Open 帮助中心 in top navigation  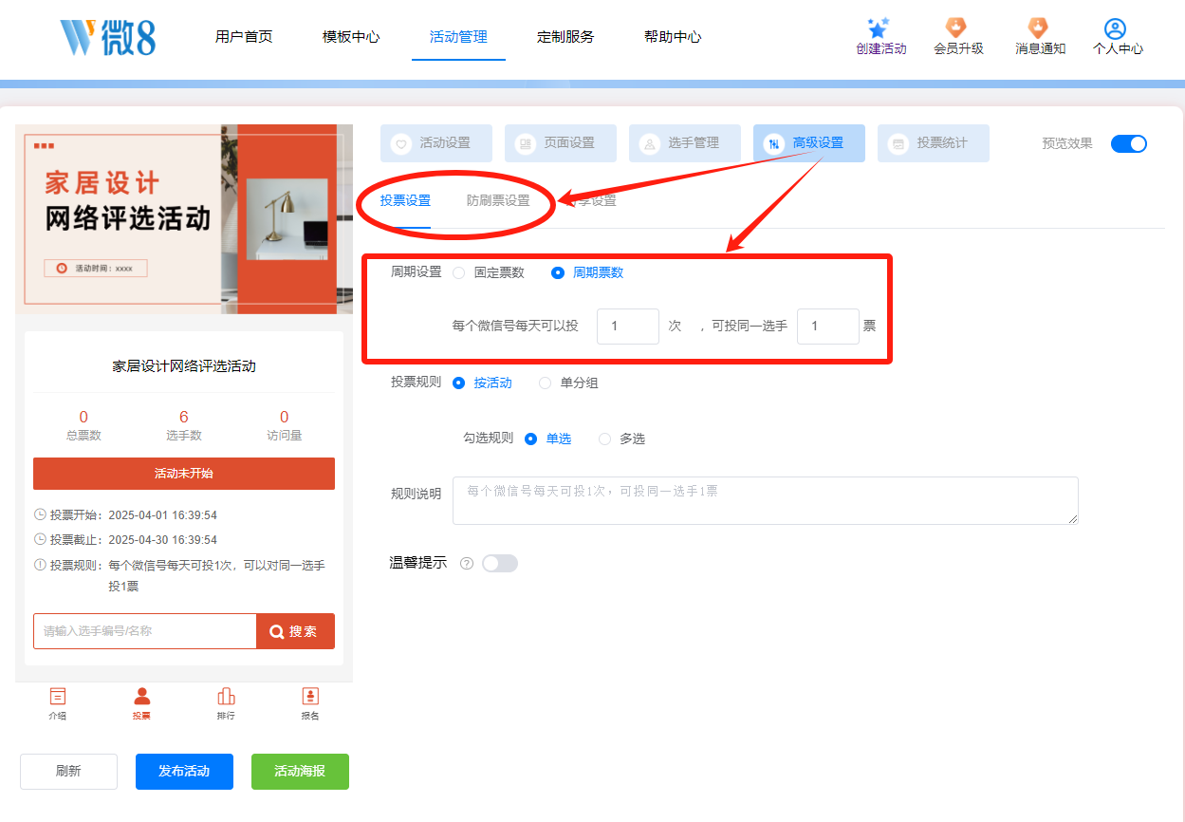click(x=673, y=37)
